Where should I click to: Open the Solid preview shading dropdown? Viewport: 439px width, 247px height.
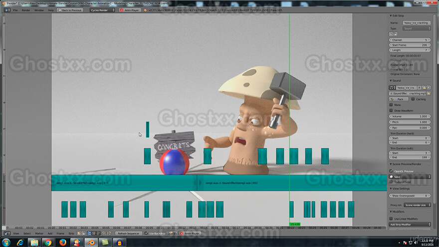click(410, 177)
